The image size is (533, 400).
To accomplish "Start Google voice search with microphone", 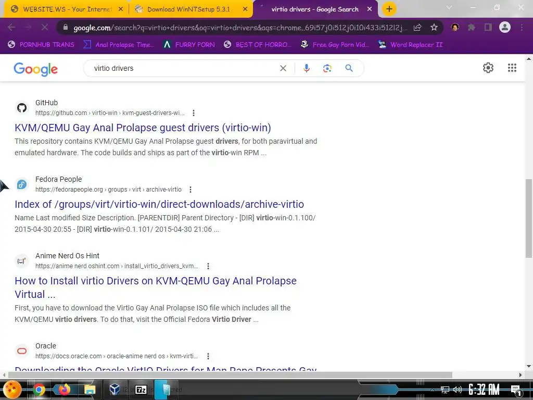I will point(306,68).
